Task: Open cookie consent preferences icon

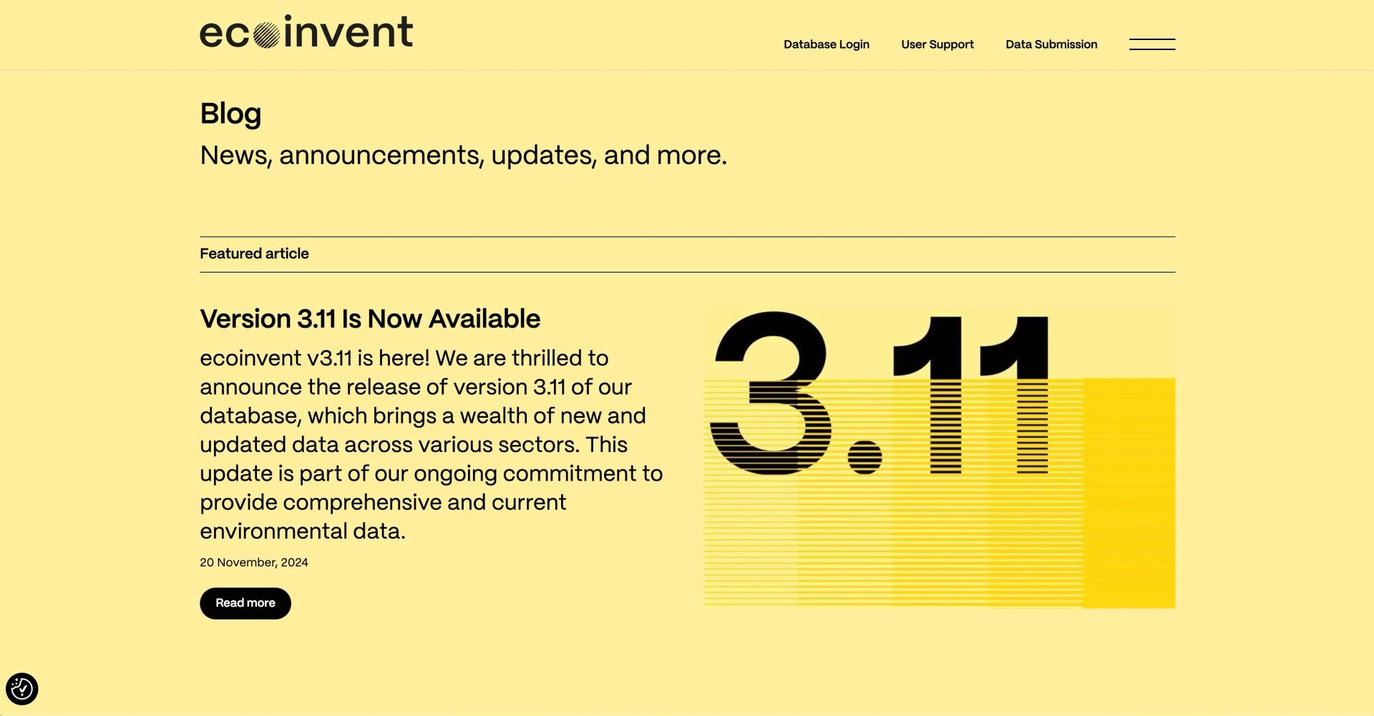Action: click(x=21, y=689)
